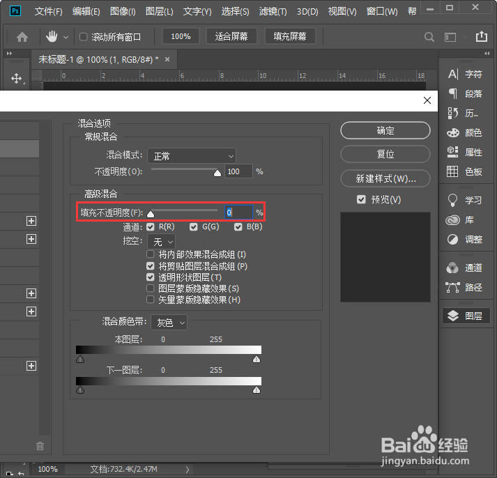Click the trash delete effect icon

(40, 446)
